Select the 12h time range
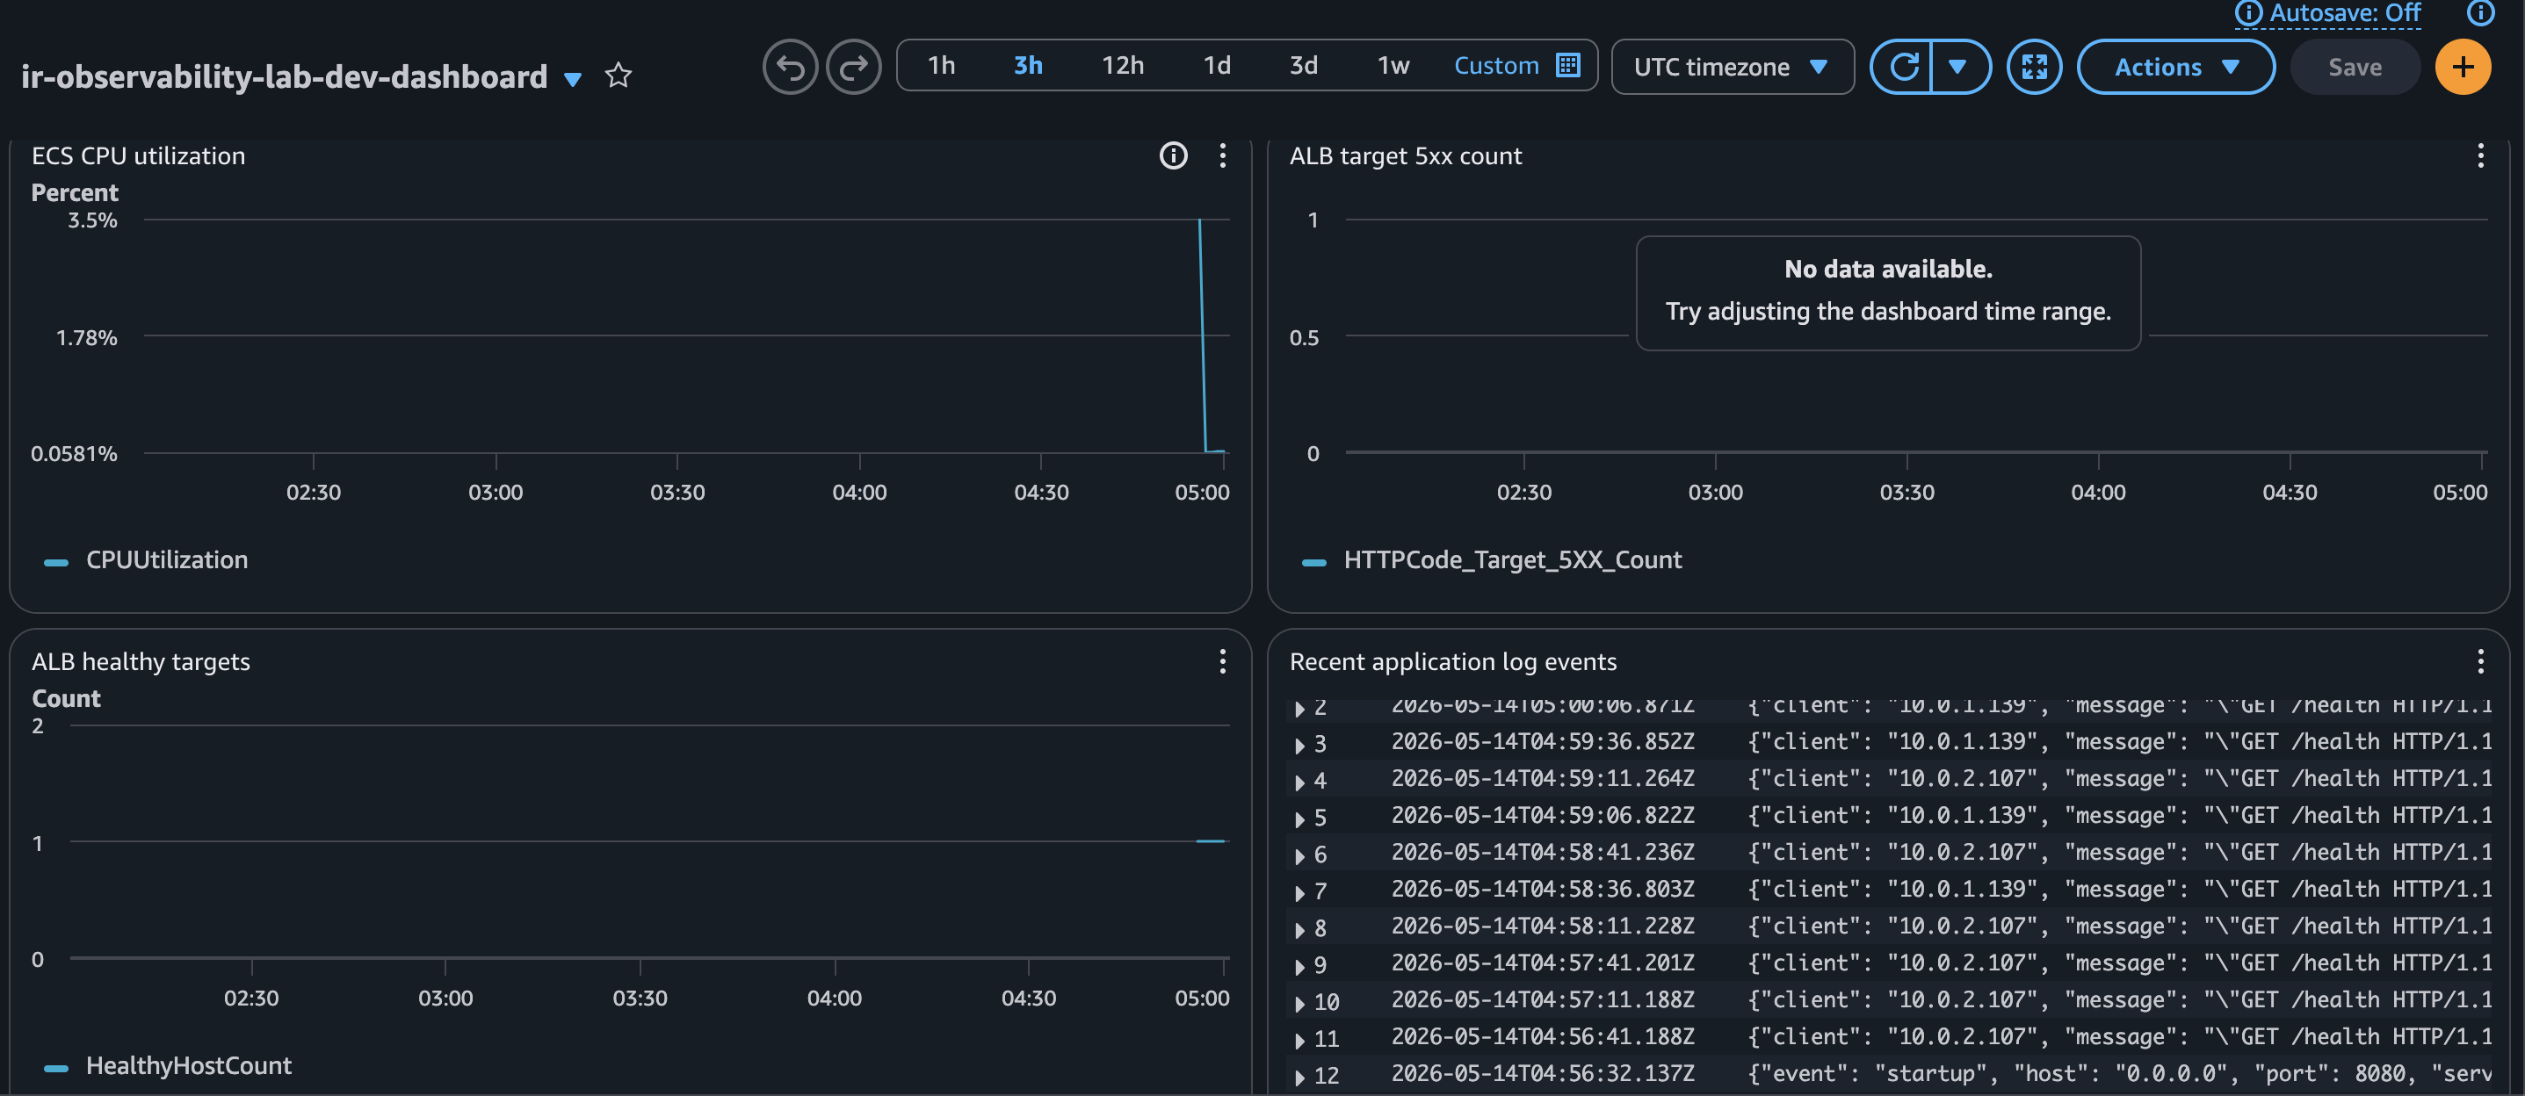 tap(1122, 66)
